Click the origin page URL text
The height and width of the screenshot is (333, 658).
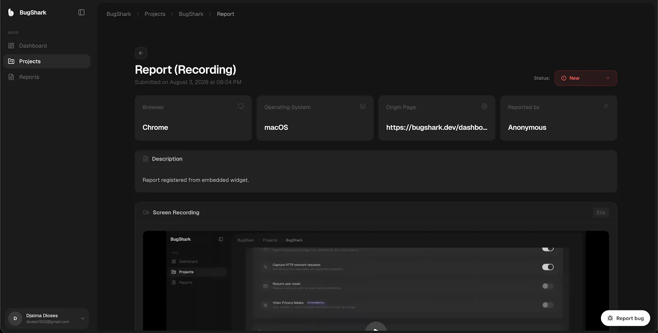click(x=437, y=127)
